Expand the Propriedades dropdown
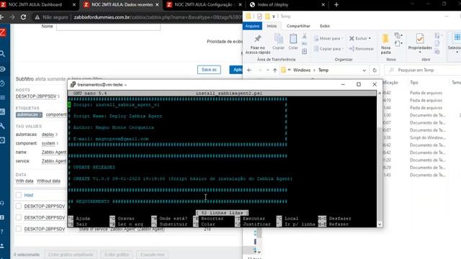 click(x=420, y=53)
